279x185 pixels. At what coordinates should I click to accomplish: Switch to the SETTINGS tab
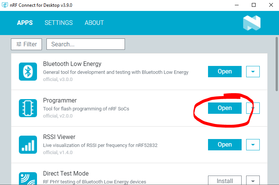pyautogui.click(x=59, y=23)
